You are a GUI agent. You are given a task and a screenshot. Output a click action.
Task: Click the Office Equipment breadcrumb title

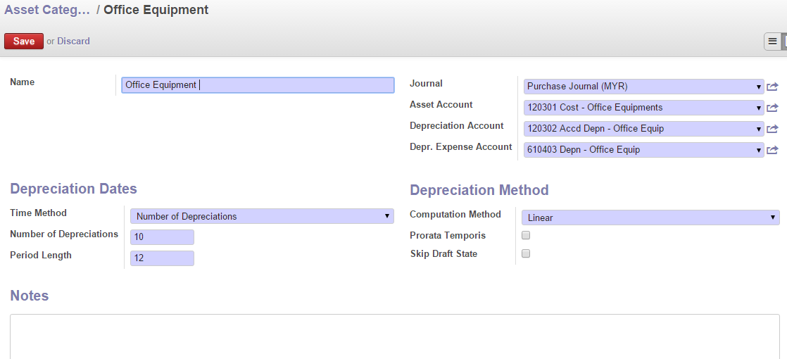point(156,10)
